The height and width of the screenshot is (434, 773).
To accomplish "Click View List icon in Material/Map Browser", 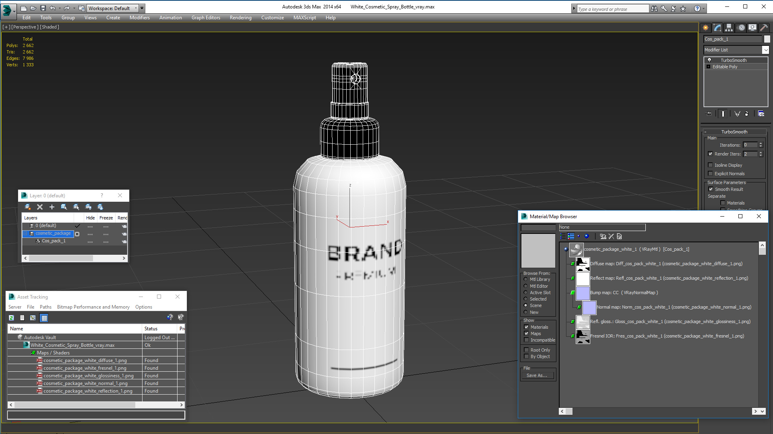I will coord(563,236).
